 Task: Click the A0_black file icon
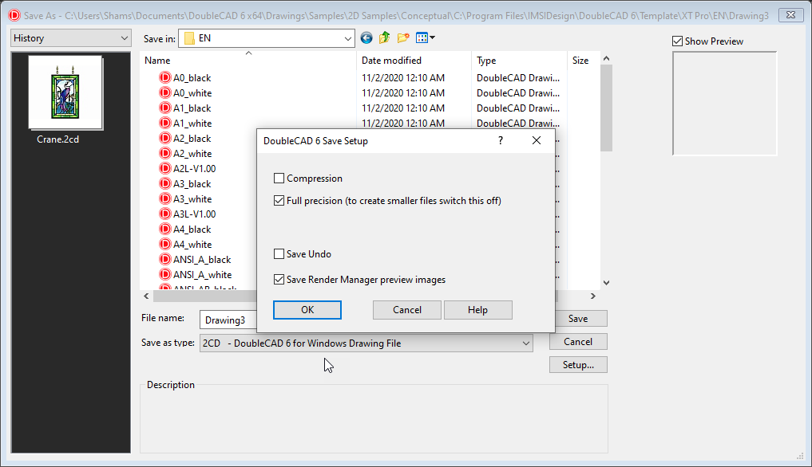165,77
